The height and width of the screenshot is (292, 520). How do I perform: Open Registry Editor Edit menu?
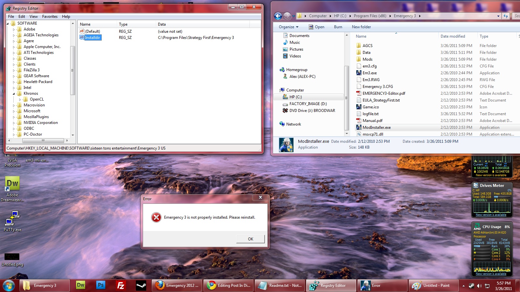[x=22, y=17]
